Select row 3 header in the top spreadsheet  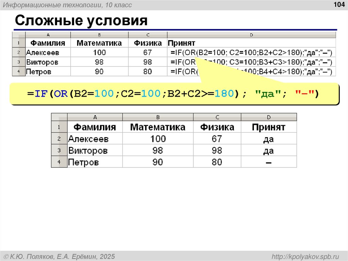tap(19, 62)
